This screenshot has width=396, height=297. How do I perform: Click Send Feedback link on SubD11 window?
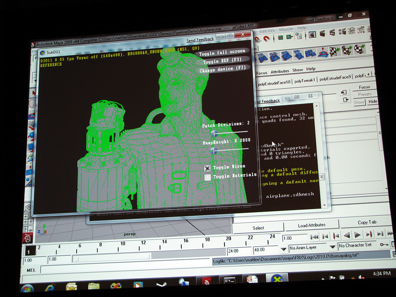(x=200, y=40)
